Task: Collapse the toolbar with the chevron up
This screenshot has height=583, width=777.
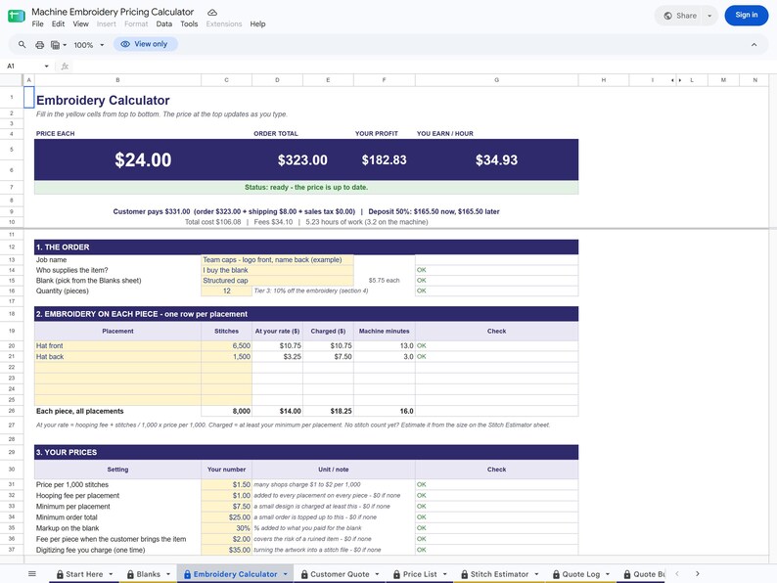Action: [x=754, y=45]
